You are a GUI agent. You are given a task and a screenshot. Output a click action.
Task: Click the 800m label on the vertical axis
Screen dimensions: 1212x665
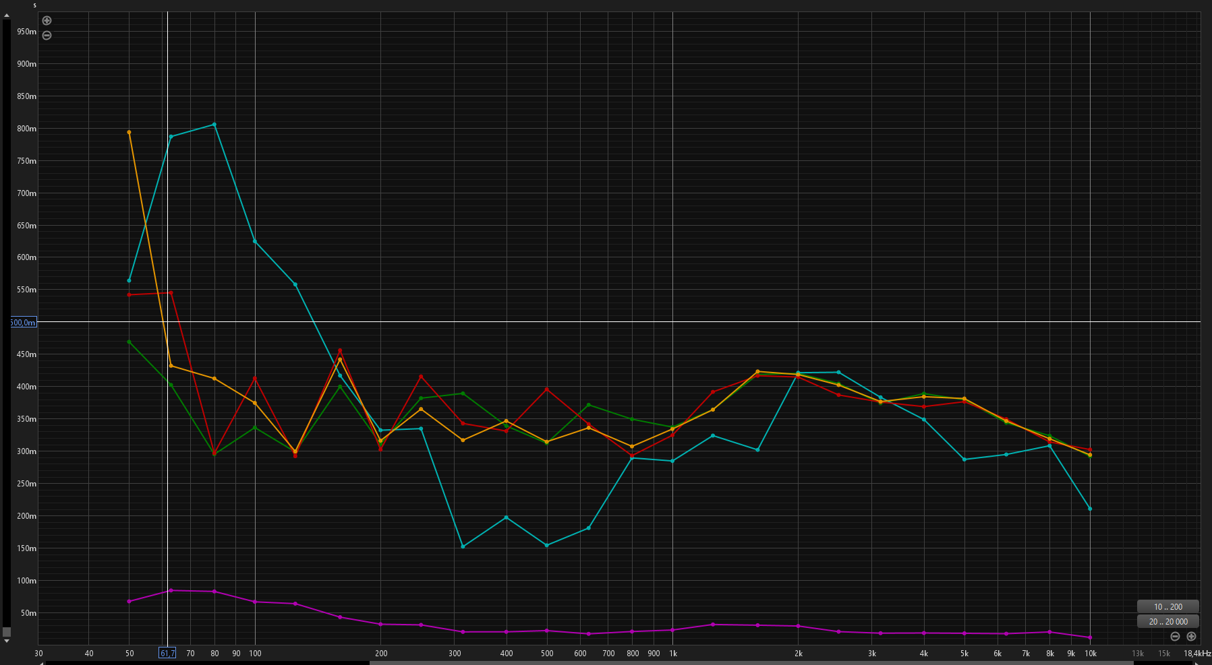27,129
